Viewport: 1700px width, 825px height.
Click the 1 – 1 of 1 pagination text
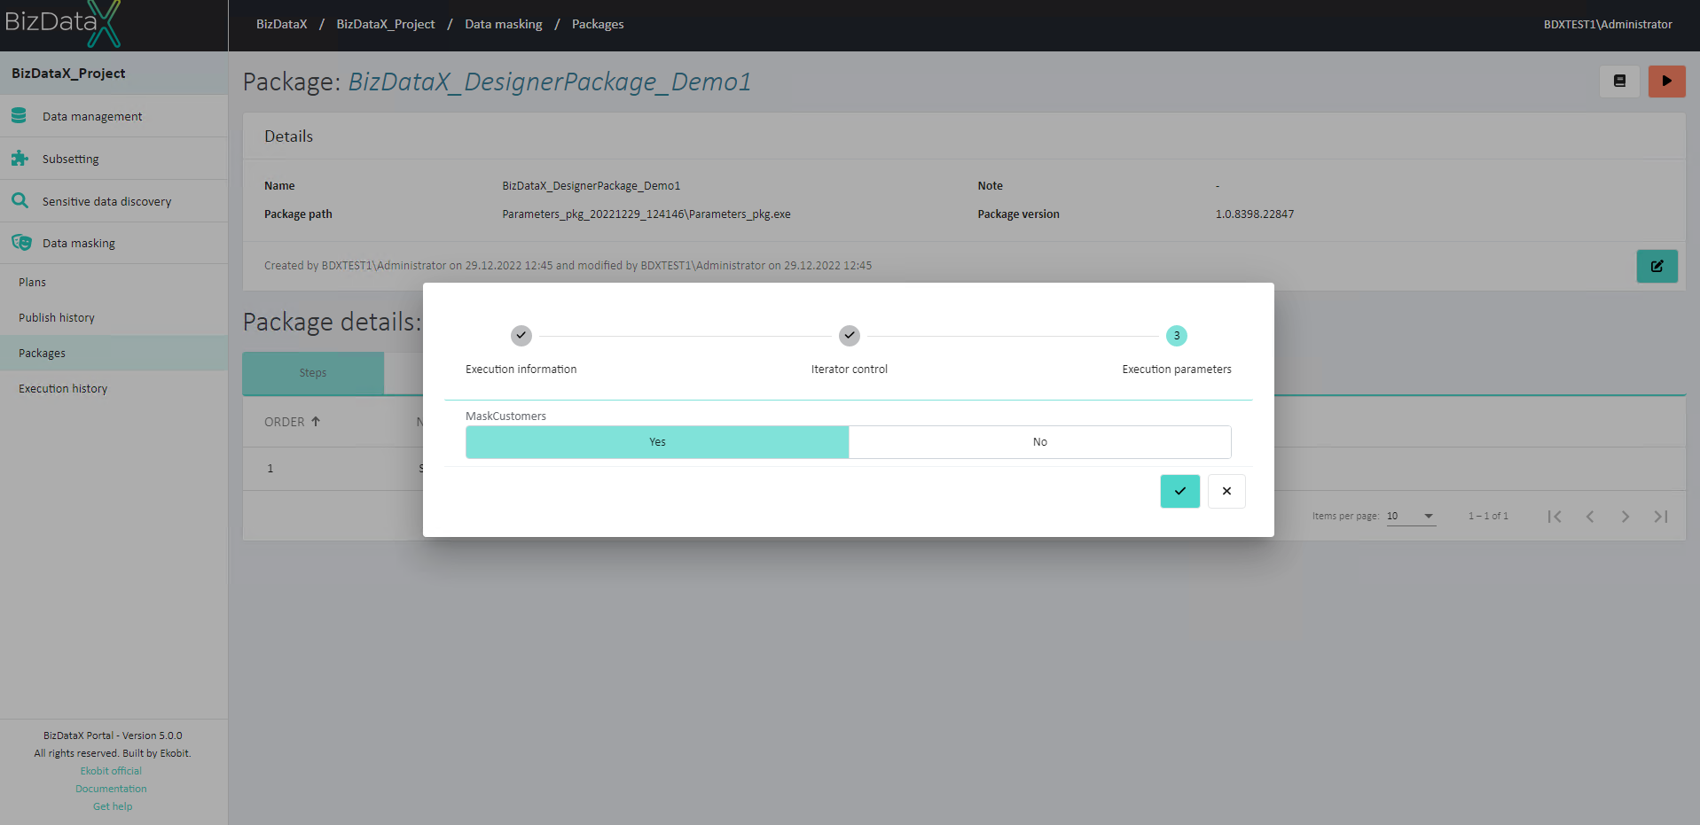[1488, 516]
